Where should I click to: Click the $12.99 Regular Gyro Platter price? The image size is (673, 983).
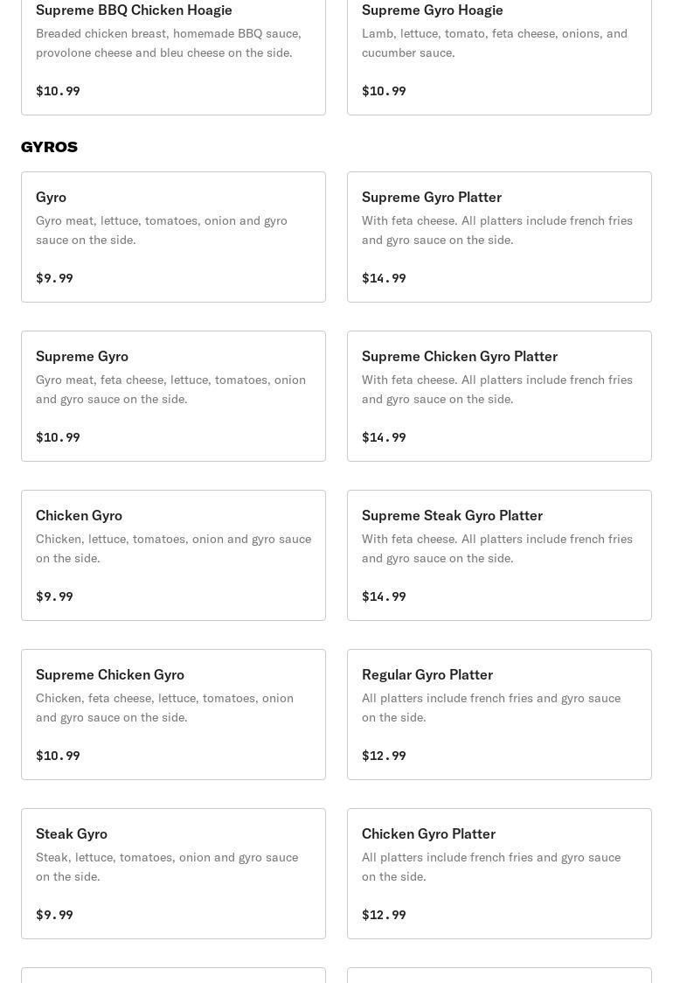[384, 756]
